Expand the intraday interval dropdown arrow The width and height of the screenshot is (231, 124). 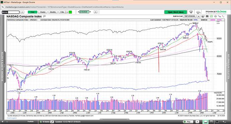[67, 12]
